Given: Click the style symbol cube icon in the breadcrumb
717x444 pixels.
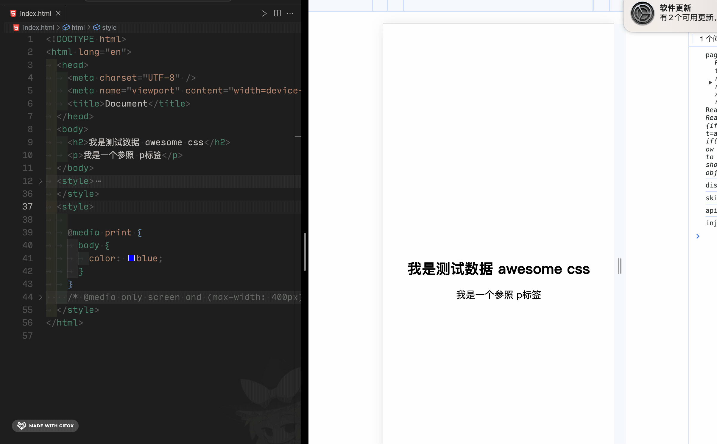Looking at the screenshot, I should click(96, 28).
